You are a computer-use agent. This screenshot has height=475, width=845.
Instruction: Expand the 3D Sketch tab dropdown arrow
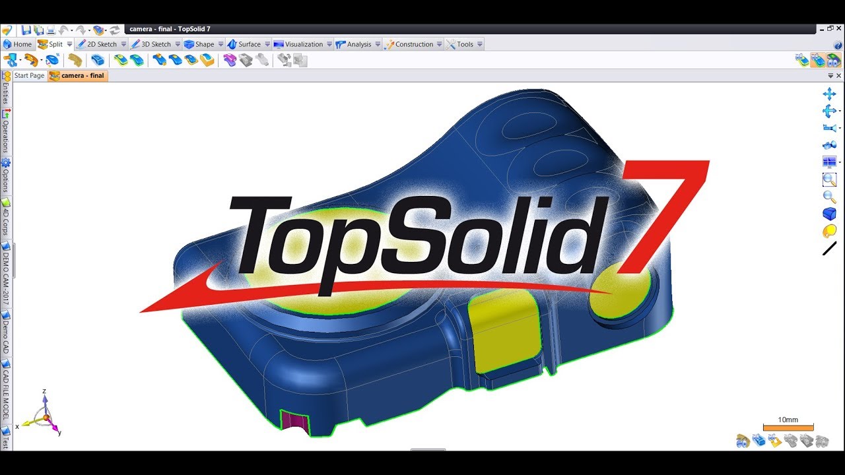click(x=178, y=44)
